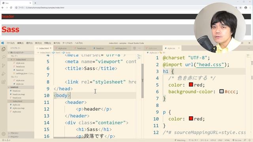
Task: Close the style.css tab in right group
Action: coord(179,48)
